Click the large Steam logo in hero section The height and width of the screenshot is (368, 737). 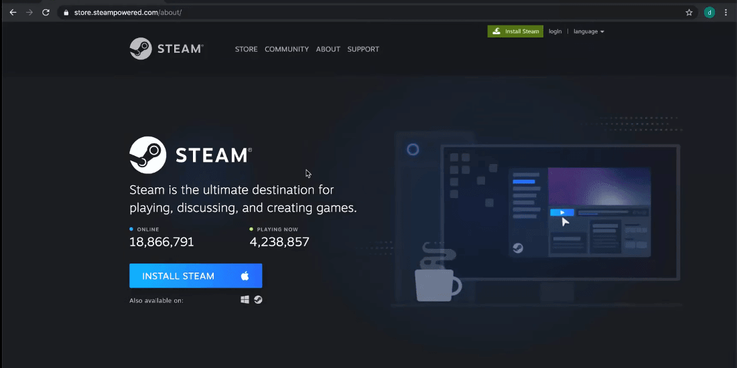point(190,155)
